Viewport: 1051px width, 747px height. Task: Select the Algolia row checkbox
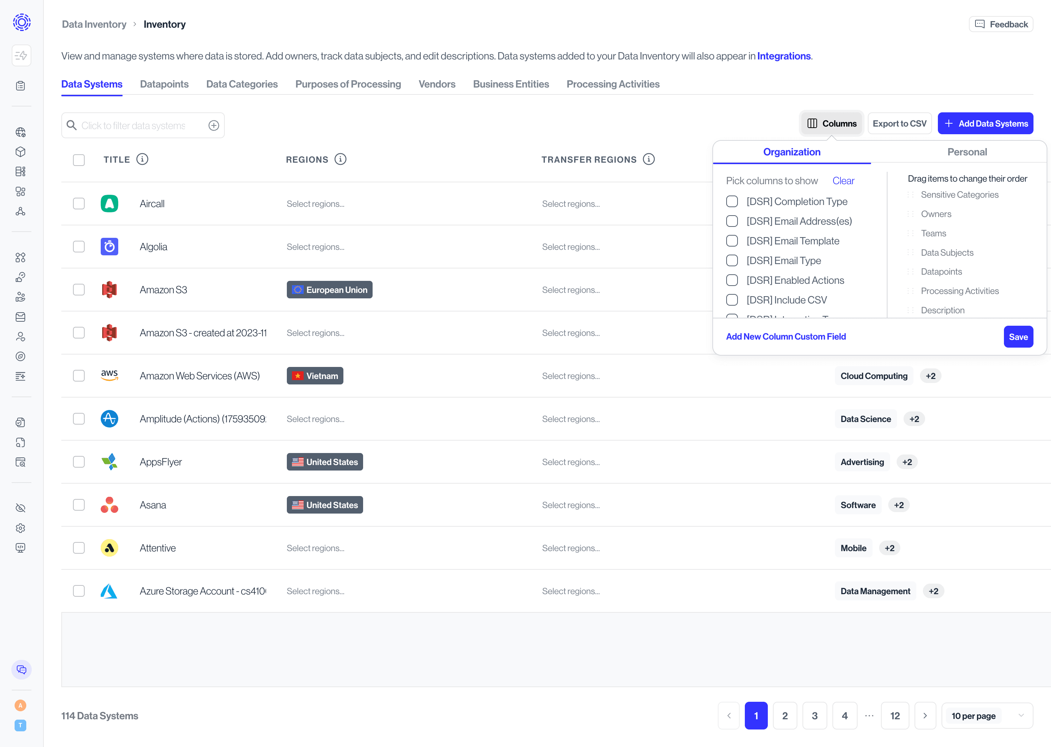(x=79, y=247)
